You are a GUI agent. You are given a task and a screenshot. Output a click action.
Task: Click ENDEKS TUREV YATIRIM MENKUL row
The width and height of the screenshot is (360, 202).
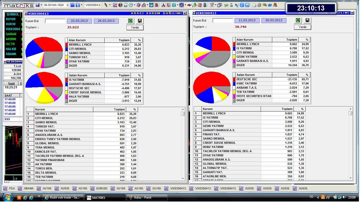(x=82, y=139)
